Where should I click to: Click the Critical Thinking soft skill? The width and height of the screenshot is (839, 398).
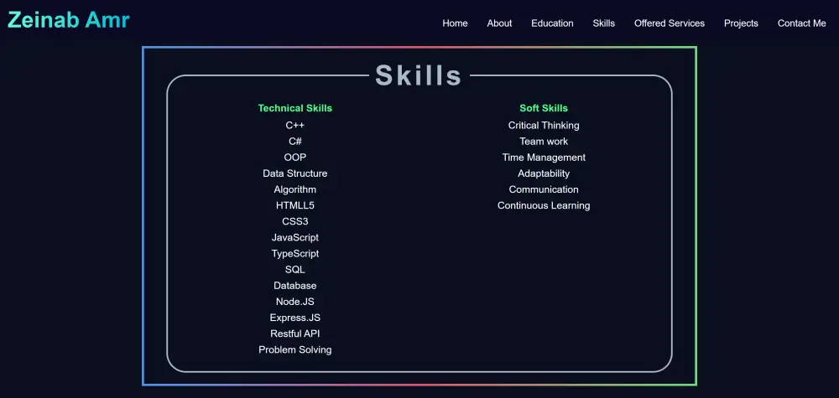(x=544, y=125)
